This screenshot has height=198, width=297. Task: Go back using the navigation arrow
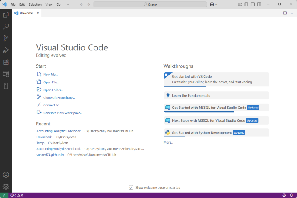(x=82, y=5)
